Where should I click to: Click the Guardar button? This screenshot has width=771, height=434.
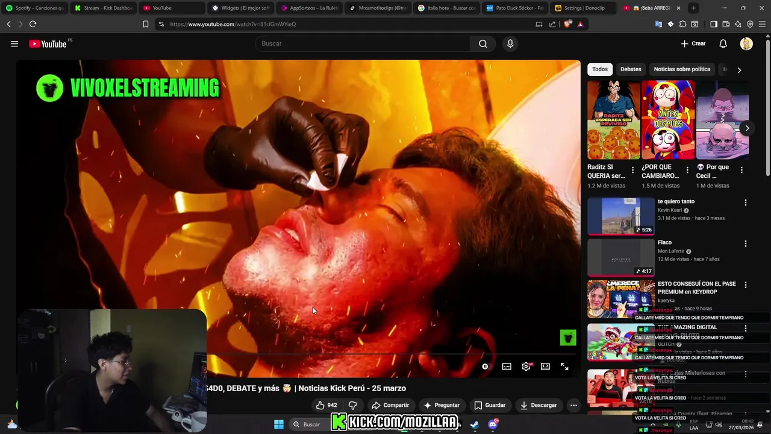[x=490, y=405]
